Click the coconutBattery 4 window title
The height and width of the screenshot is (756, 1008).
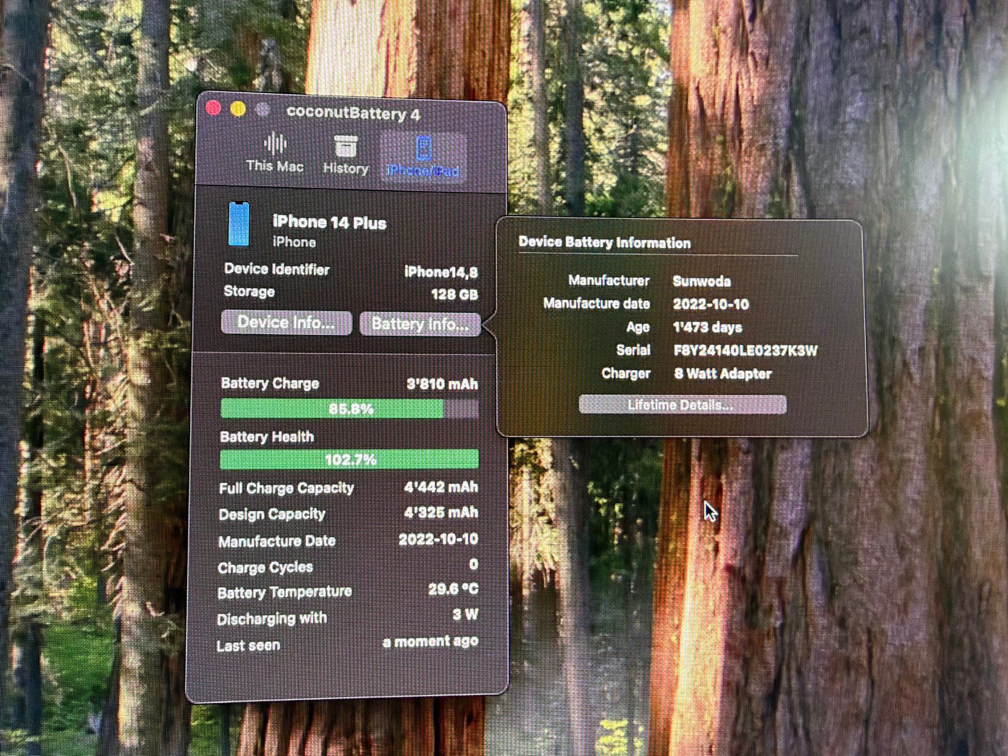pos(353,113)
